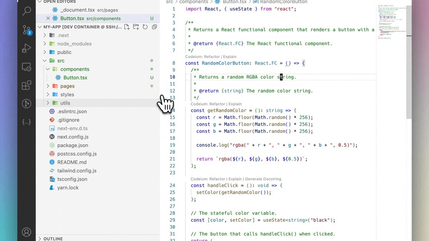
Task: Open the Accounts icon at sidebar bottom
Action: coord(26,232)
